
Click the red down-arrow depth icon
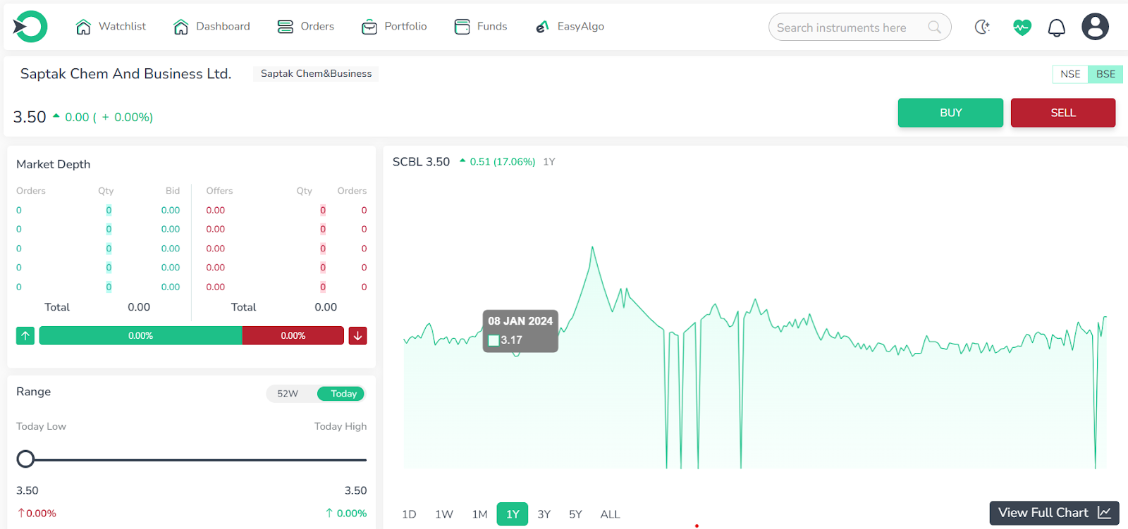[x=357, y=335]
